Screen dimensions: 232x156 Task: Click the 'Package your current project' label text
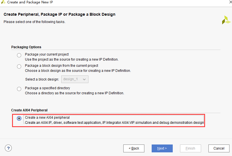(47, 54)
